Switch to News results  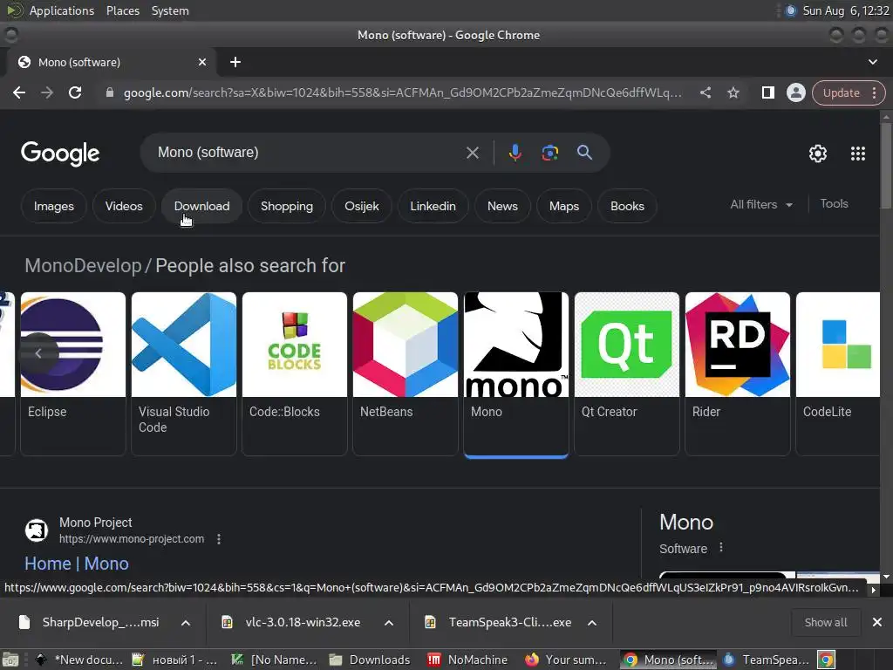click(502, 206)
